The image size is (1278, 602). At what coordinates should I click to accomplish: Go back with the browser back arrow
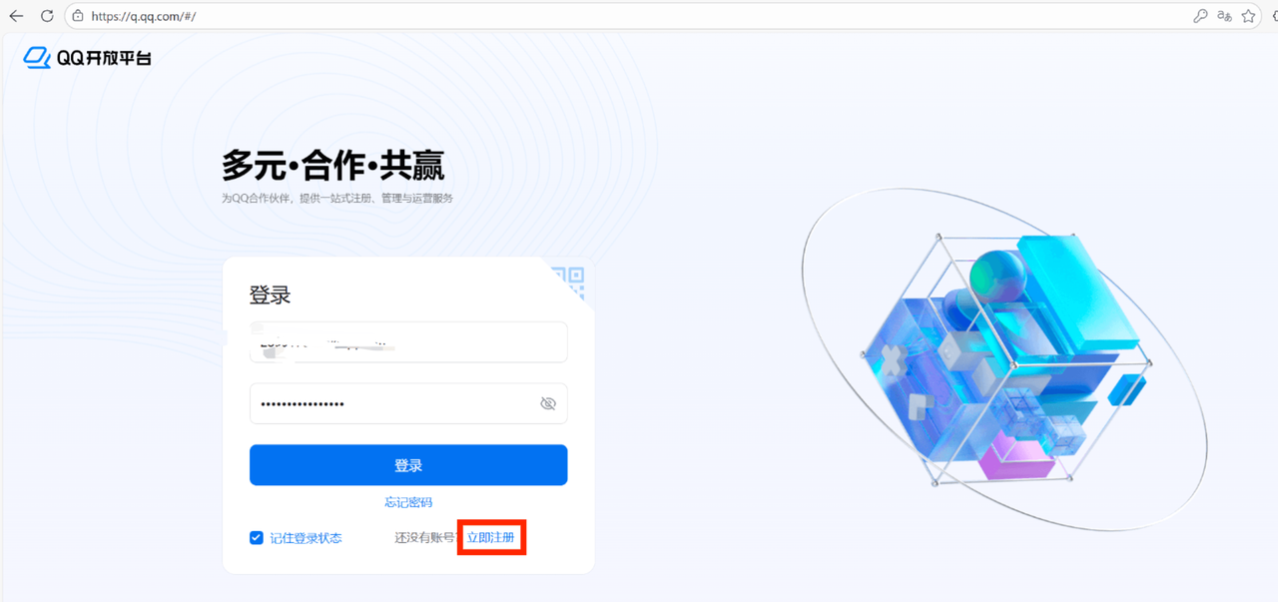tap(16, 16)
